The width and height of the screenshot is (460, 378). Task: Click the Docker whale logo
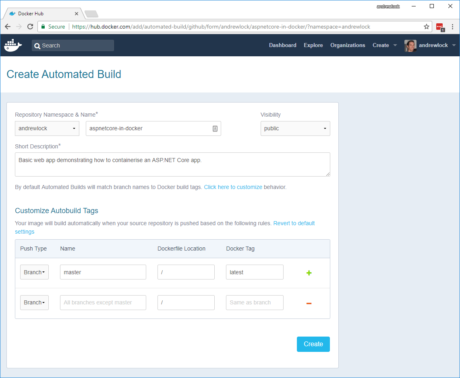point(13,45)
